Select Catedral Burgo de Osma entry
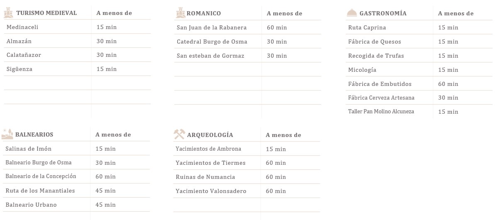Image resolution: width=498 pixels, height=220 pixels. click(212, 42)
